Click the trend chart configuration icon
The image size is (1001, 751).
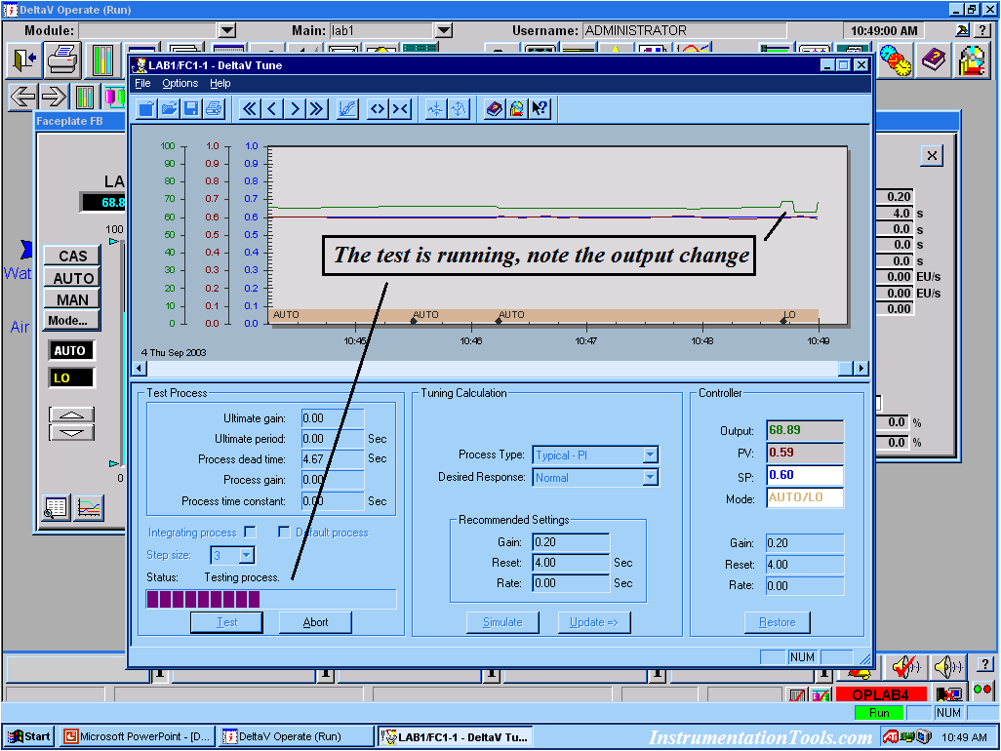tap(346, 109)
